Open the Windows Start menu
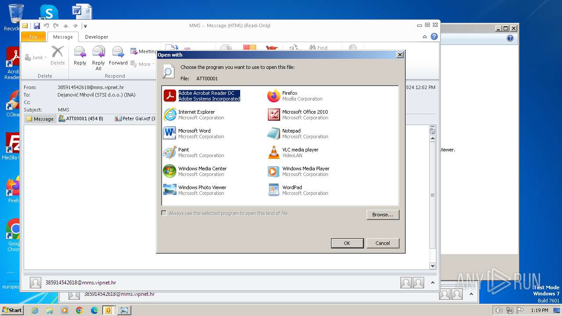Image resolution: width=562 pixels, height=316 pixels. tap(12, 310)
